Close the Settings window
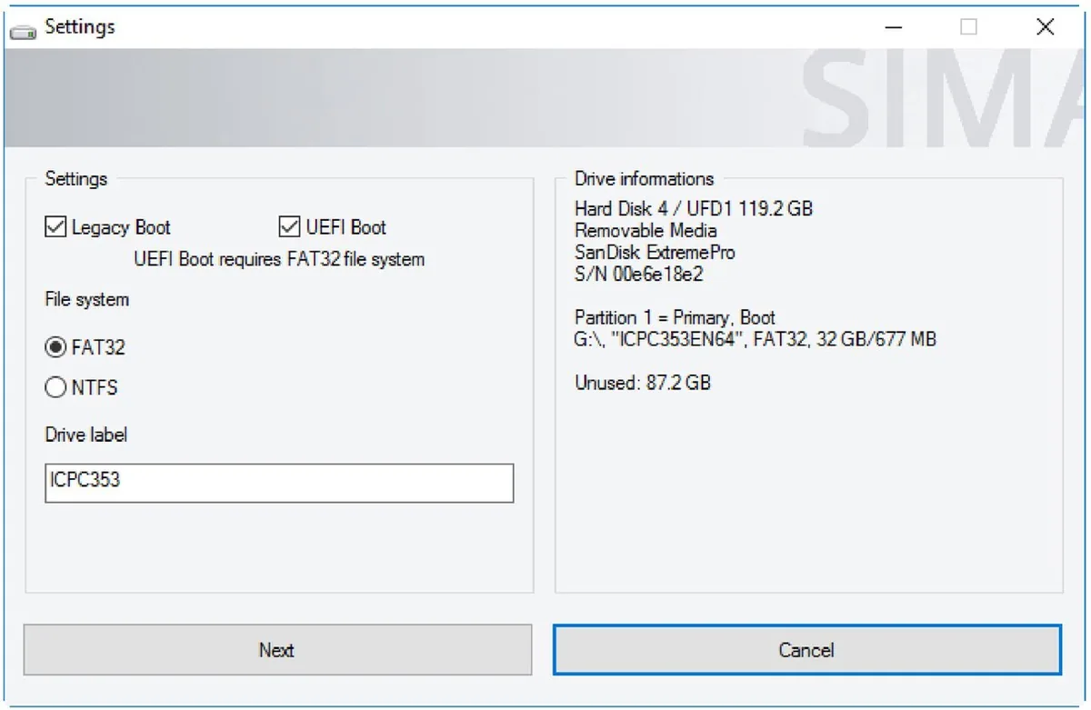 point(1046,27)
